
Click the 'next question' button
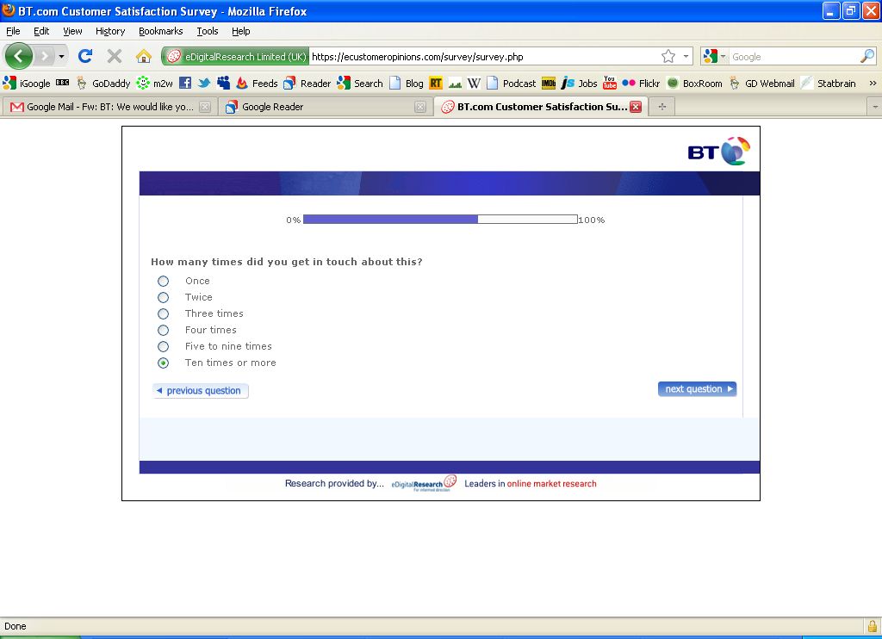click(x=697, y=389)
